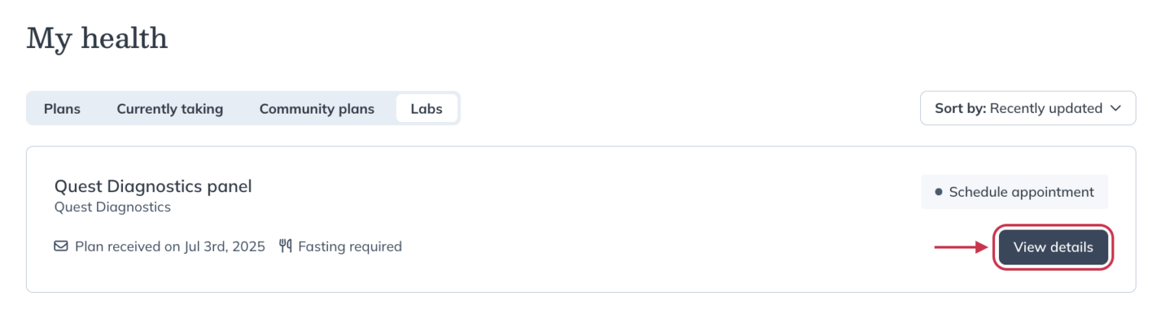This screenshot has height=318, width=1174.
Task: Click the status dot before Schedule appointment
Action: [939, 192]
